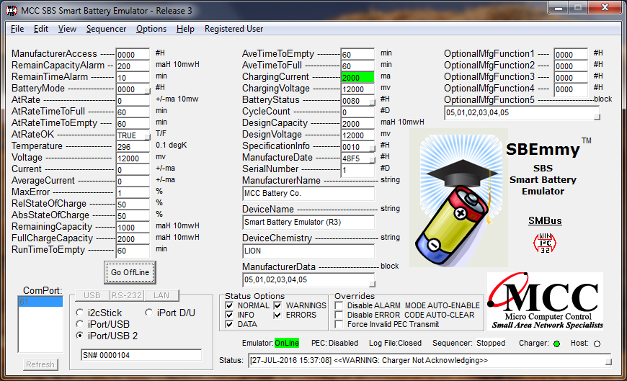Image resolution: width=627 pixels, height=381 pixels.
Task: Click the app icon in the title bar
Action: pos(12,10)
